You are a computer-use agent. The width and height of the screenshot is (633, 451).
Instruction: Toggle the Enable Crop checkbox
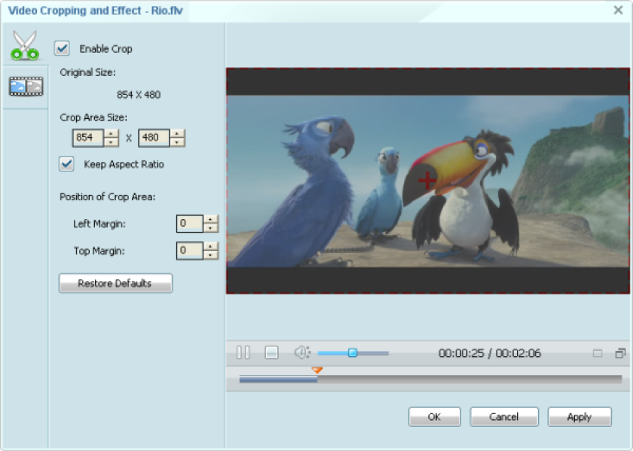[62, 48]
